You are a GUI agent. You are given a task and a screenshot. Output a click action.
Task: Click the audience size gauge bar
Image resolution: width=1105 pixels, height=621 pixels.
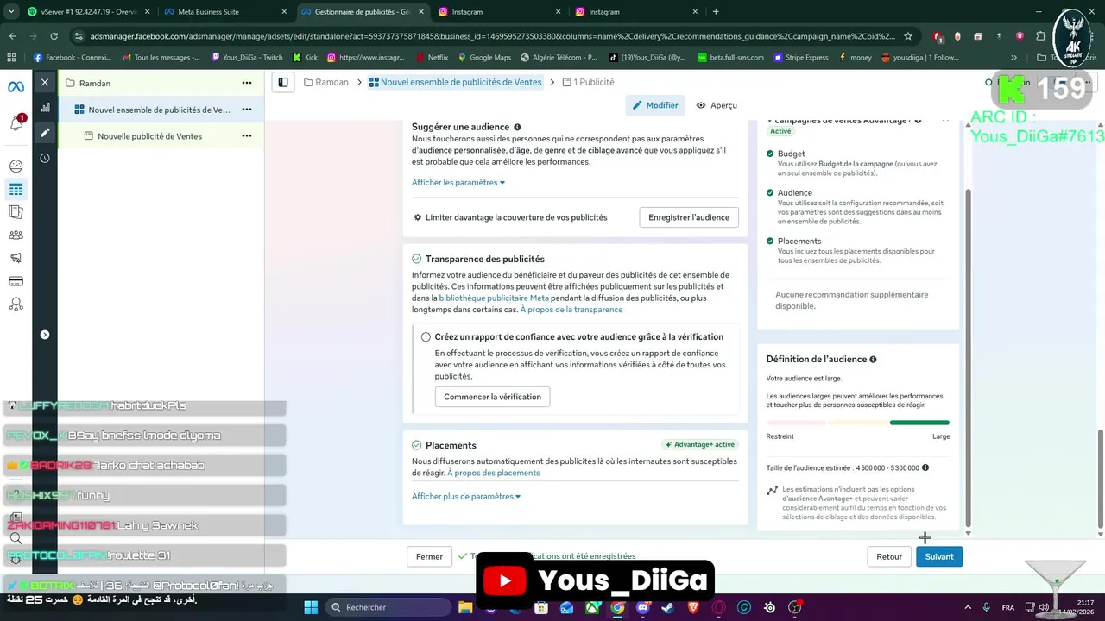pos(858,423)
